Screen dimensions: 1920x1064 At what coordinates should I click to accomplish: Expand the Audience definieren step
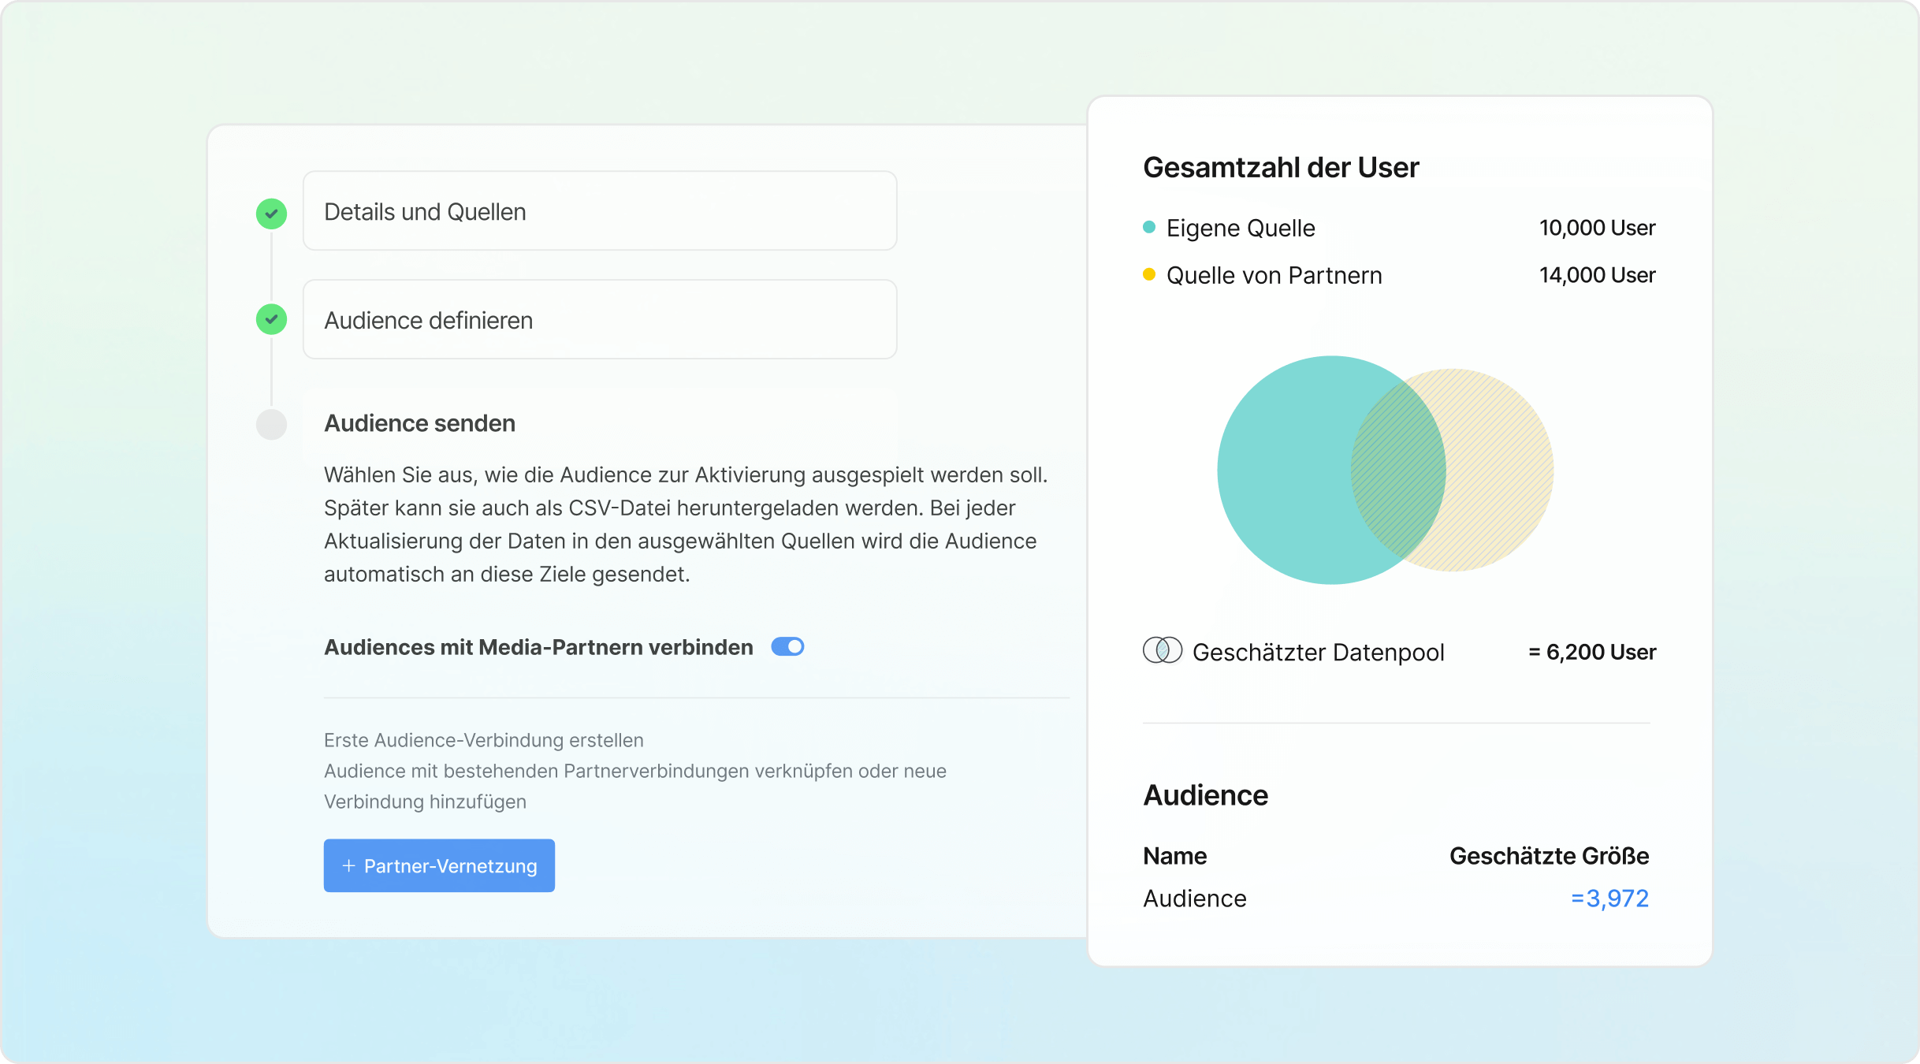click(x=599, y=319)
